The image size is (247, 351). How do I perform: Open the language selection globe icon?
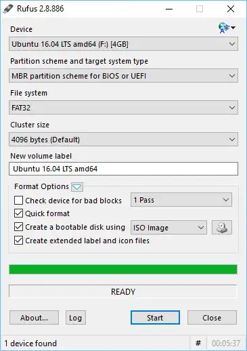227,28
